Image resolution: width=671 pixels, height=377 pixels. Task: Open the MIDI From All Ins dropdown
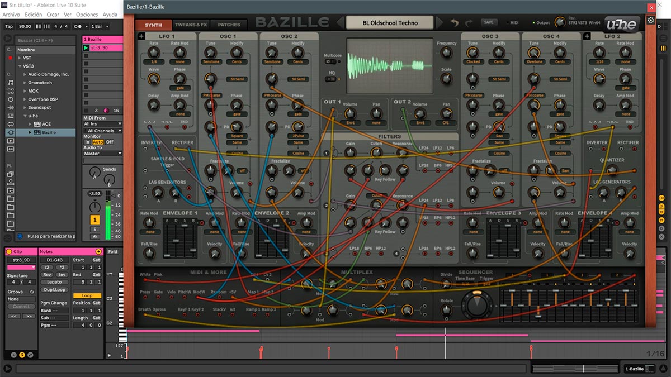coord(102,124)
